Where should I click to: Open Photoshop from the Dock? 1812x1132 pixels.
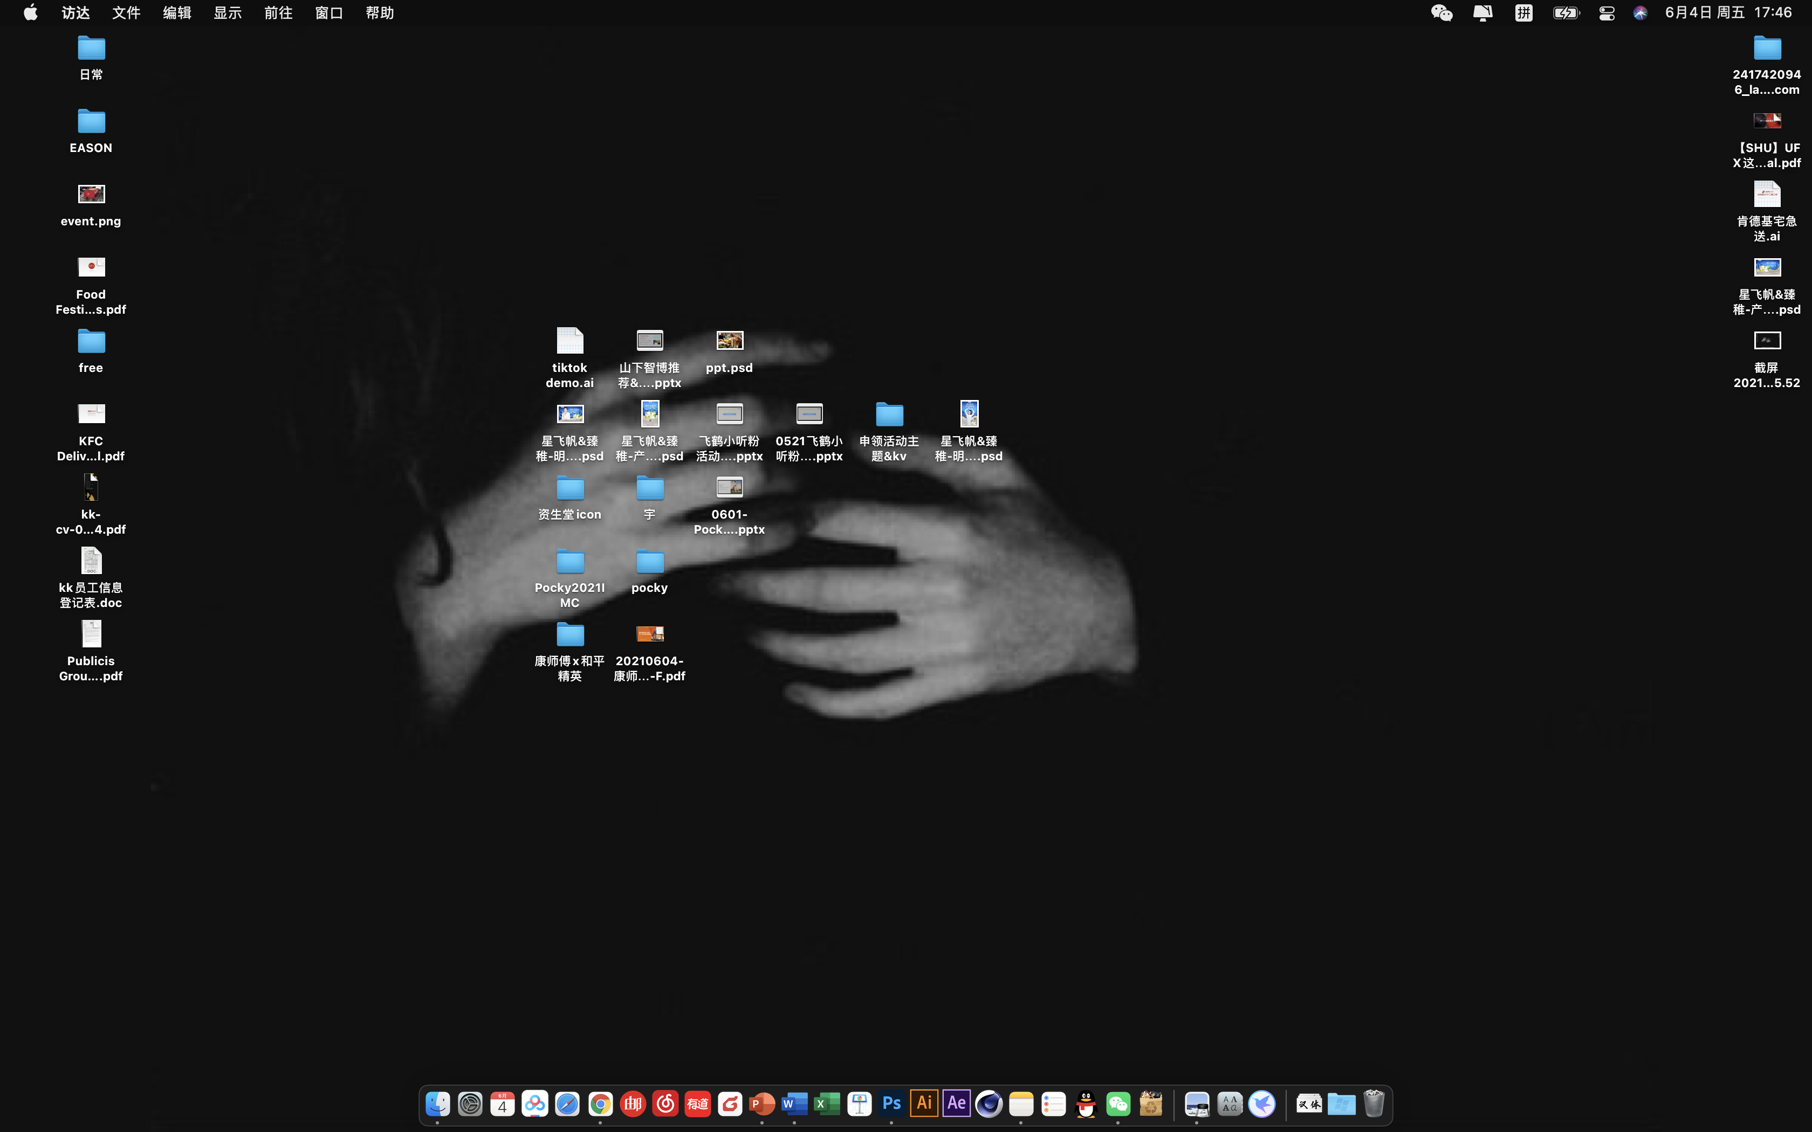pos(892,1103)
